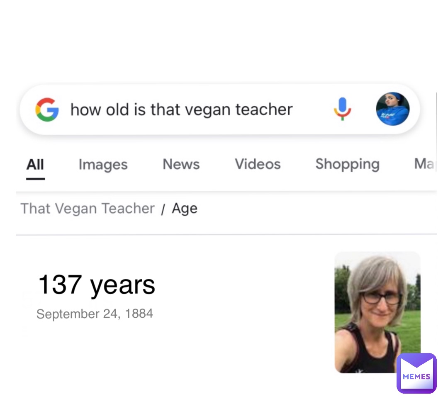Open the gray-haired woman photo thumbnail
Screen dimensions: 448x404
[377, 312]
